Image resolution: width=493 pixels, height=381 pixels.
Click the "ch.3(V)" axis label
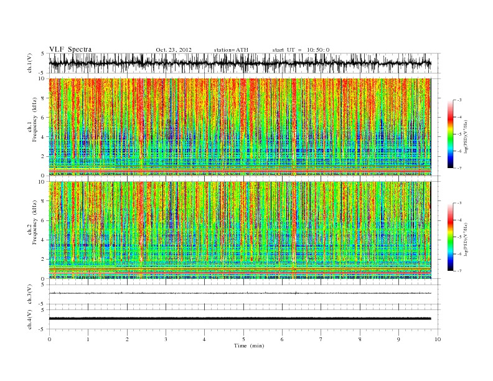pyautogui.click(x=30, y=294)
